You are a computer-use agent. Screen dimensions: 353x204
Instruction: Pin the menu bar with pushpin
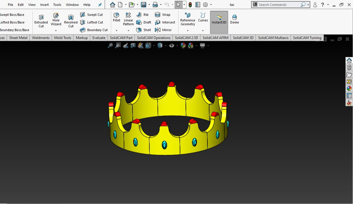click(x=100, y=4)
